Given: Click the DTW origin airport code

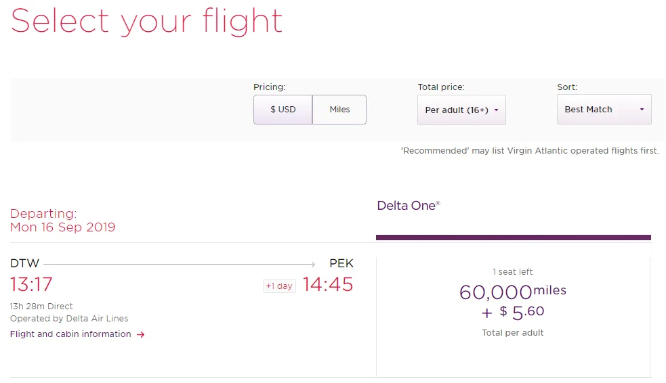Looking at the screenshot, I should click(x=24, y=263).
